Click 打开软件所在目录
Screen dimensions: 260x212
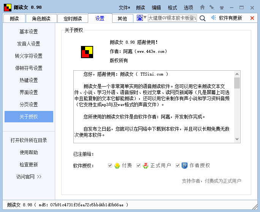point(29,140)
